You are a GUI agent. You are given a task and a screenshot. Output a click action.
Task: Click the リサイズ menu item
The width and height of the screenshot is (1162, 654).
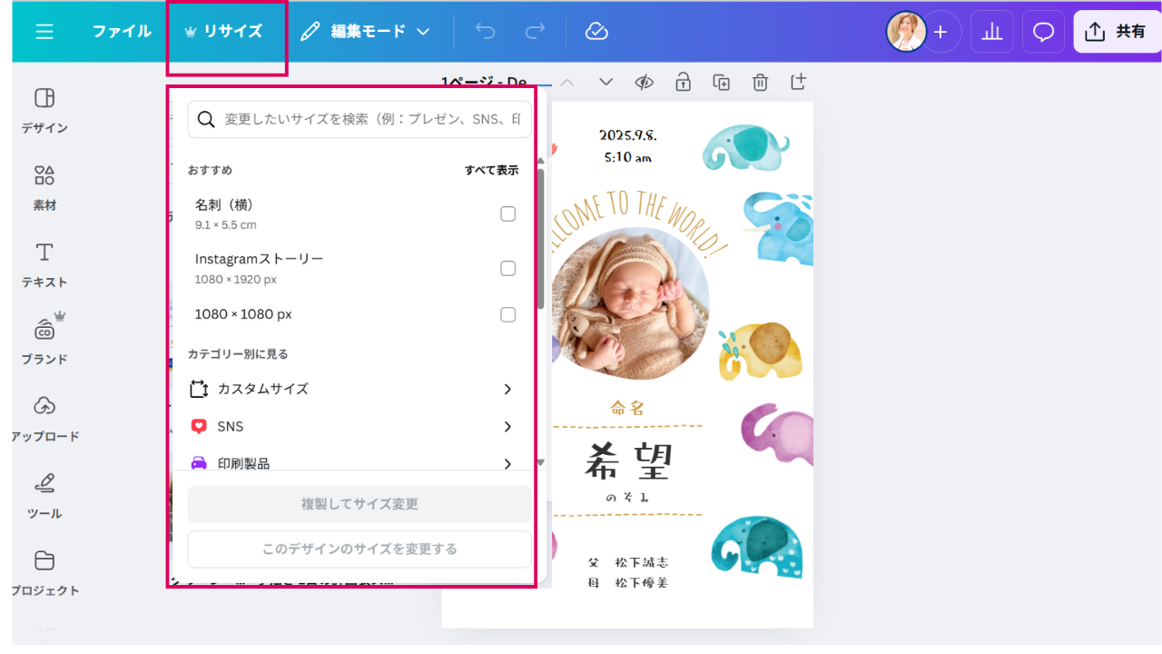point(224,32)
